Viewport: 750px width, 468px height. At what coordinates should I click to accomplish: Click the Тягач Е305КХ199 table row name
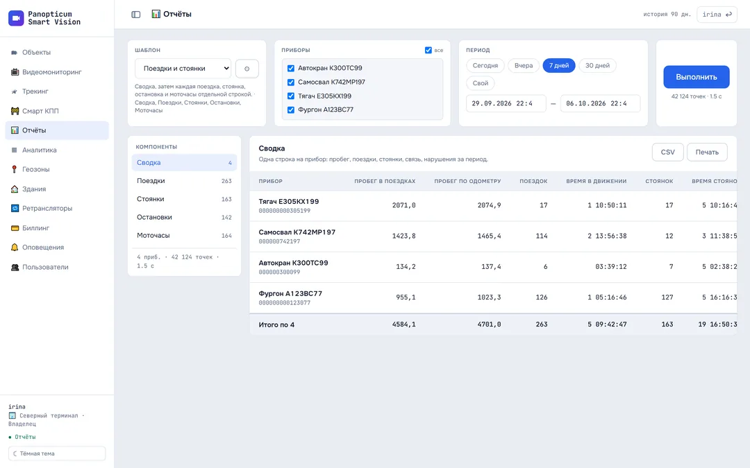pyautogui.click(x=289, y=202)
